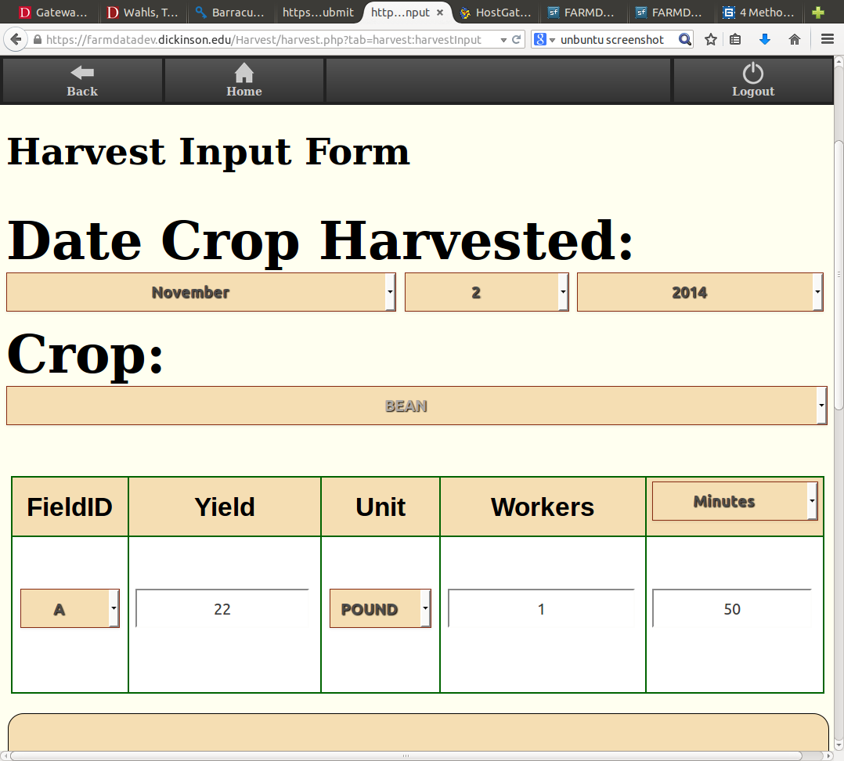
Task: Click the browser home icon
Action: [793, 38]
